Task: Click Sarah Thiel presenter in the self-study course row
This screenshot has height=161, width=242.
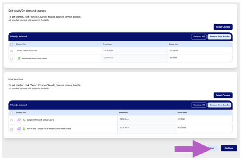Action: pos(108,58)
